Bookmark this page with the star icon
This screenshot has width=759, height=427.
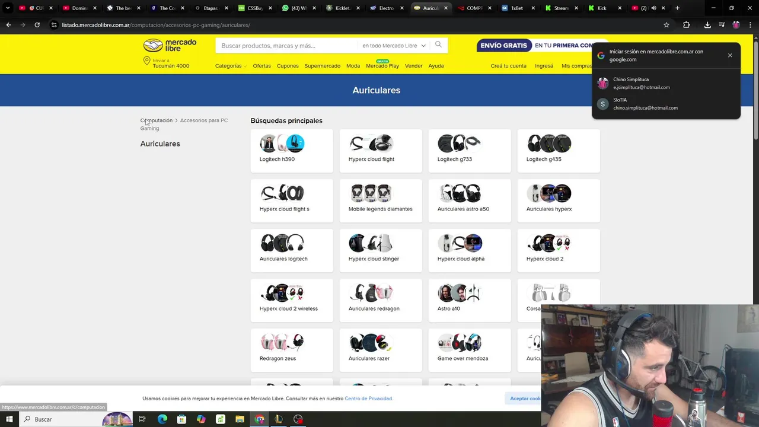coord(666,25)
